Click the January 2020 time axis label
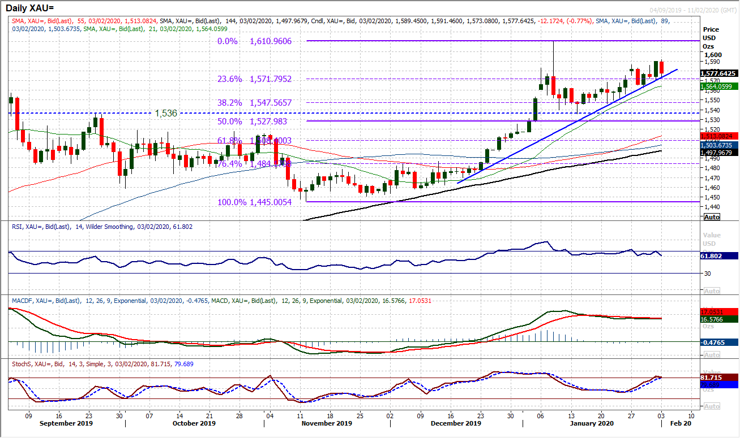This screenshot has width=740, height=438. 592,423
